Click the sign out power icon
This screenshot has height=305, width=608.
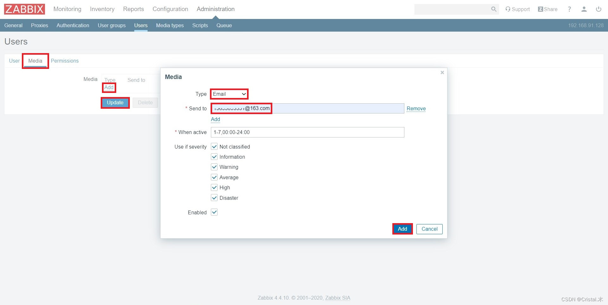click(598, 9)
